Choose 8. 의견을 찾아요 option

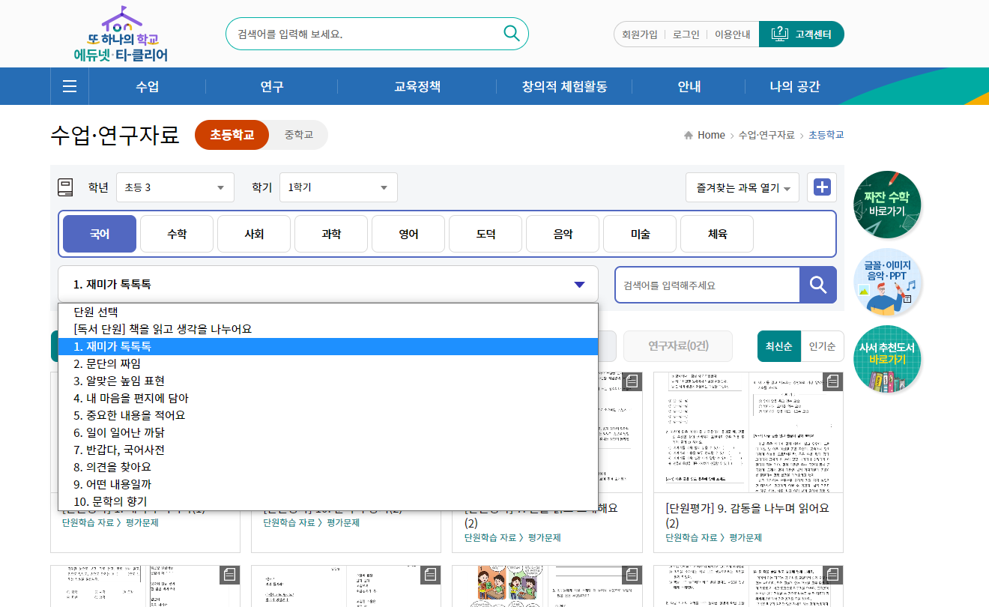[x=328, y=467]
